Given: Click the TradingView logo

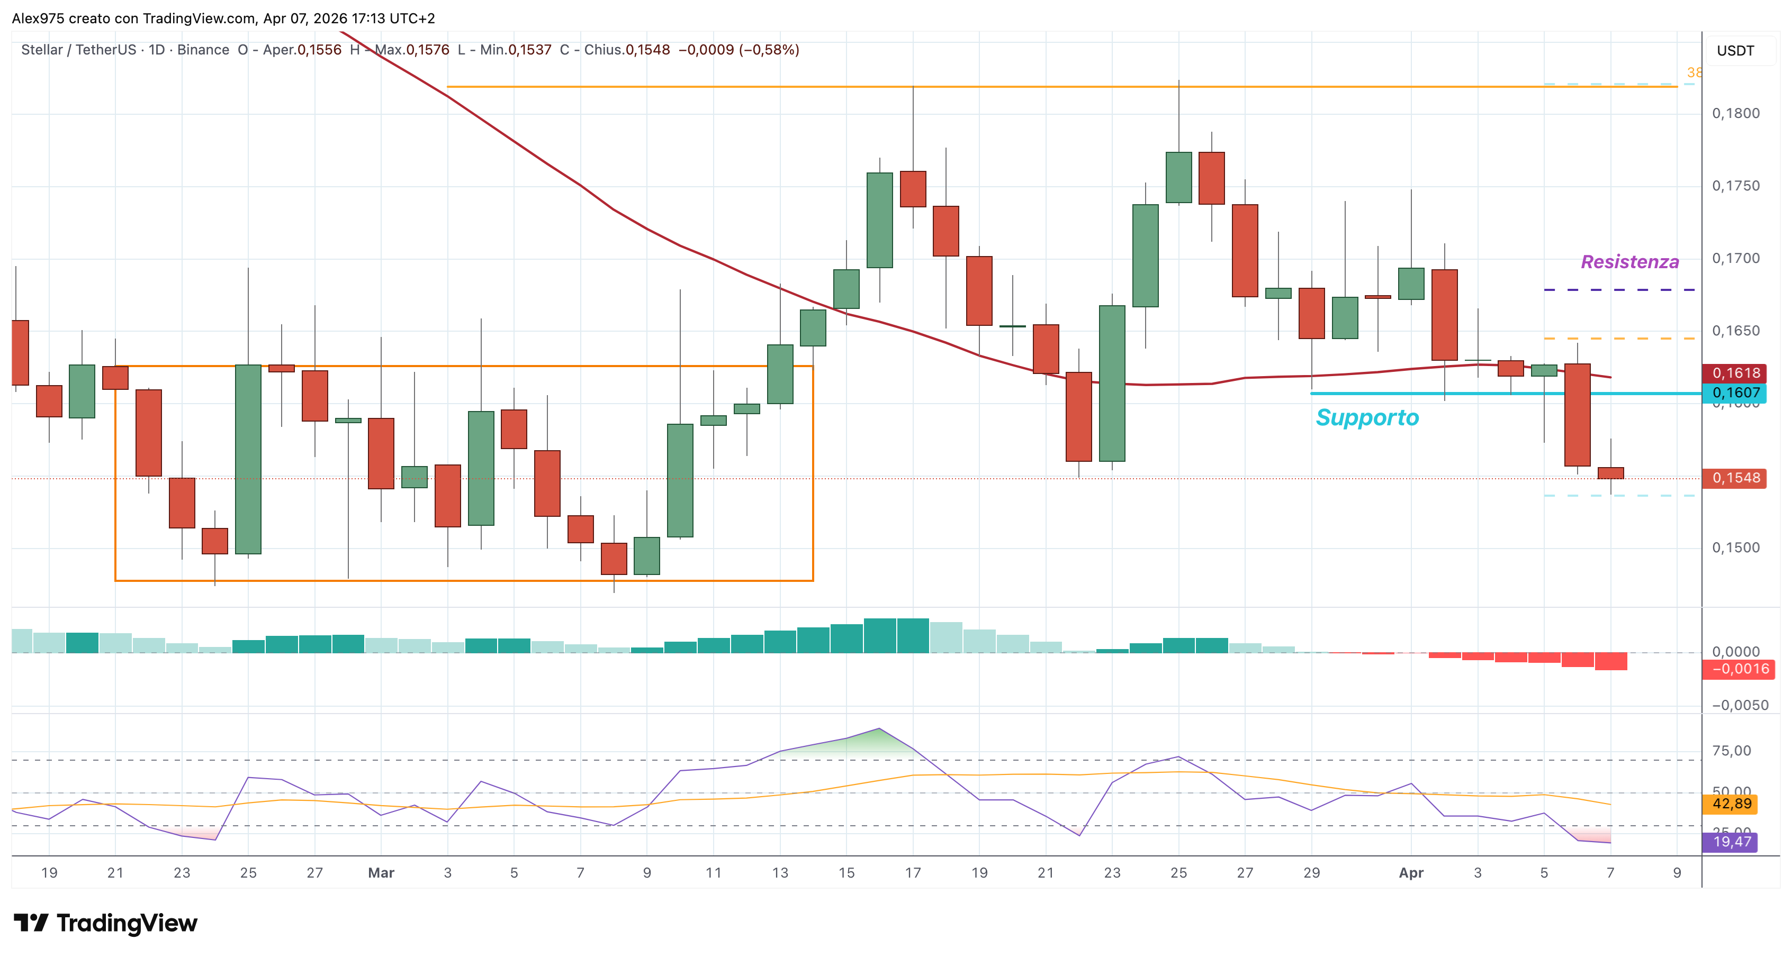Looking at the screenshot, I should [x=105, y=923].
